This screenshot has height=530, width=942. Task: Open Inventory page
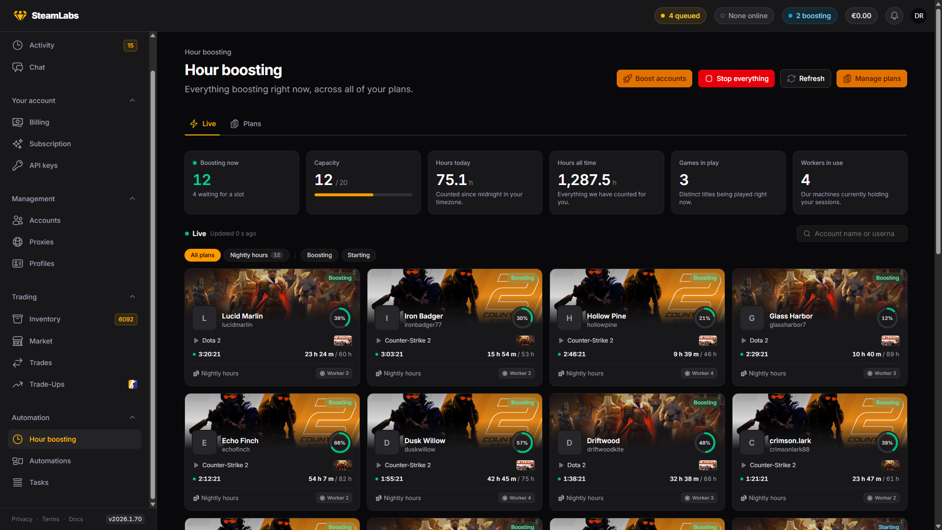point(75,319)
